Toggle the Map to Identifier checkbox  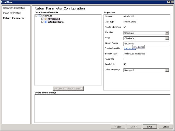click(125, 27)
